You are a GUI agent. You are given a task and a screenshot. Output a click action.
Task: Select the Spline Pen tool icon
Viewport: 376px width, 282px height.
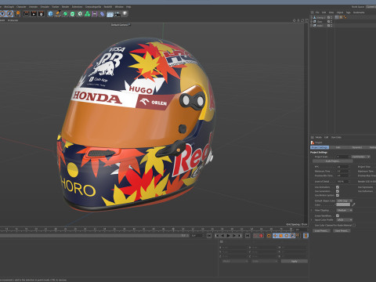click(58, 13)
